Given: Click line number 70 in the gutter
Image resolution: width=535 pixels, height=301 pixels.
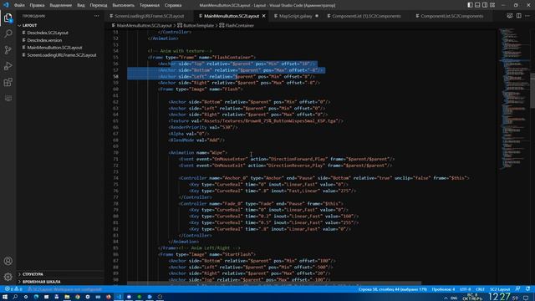Looking at the screenshot, I should 115,152.
